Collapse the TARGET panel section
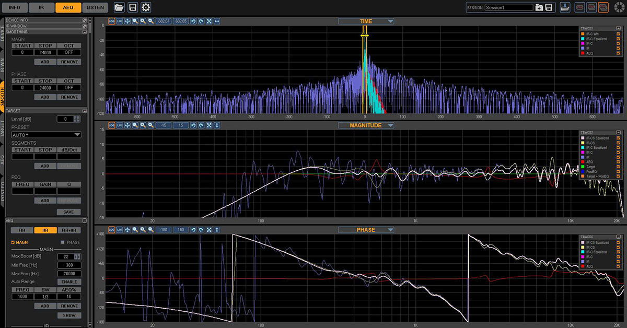Screen dimensions: 627x328 click(84, 111)
